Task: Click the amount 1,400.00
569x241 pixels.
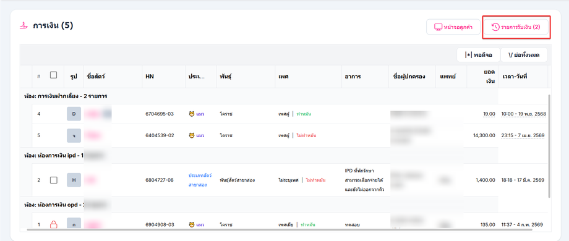Action: coord(486,180)
